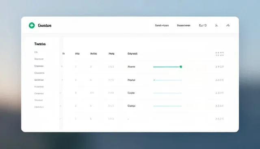
Task: Click the teal progress bar in the fourth row
Action: 167,106
